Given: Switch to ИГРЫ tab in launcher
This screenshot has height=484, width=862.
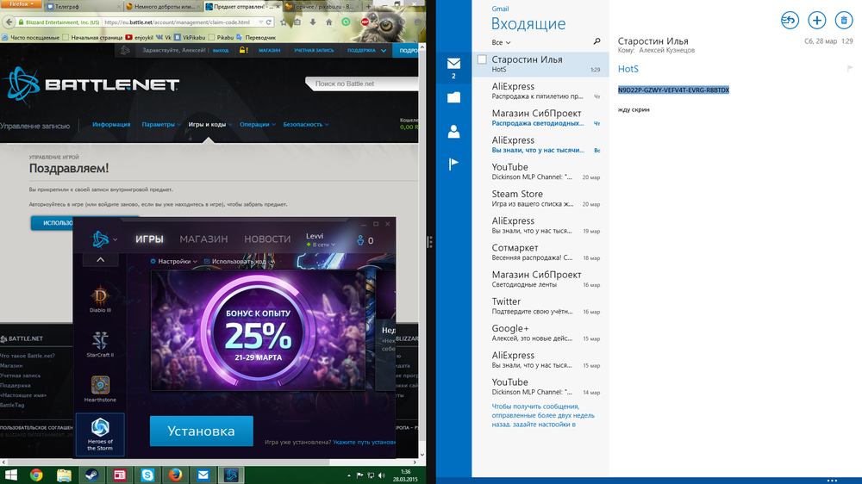Looking at the screenshot, I should click(x=149, y=239).
